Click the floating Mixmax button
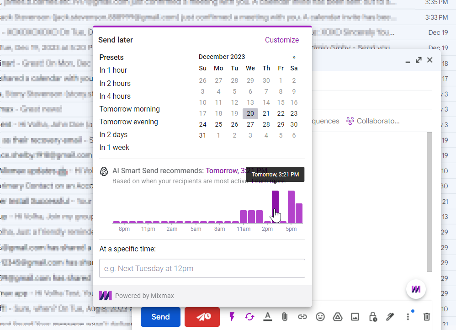 (x=416, y=289)
